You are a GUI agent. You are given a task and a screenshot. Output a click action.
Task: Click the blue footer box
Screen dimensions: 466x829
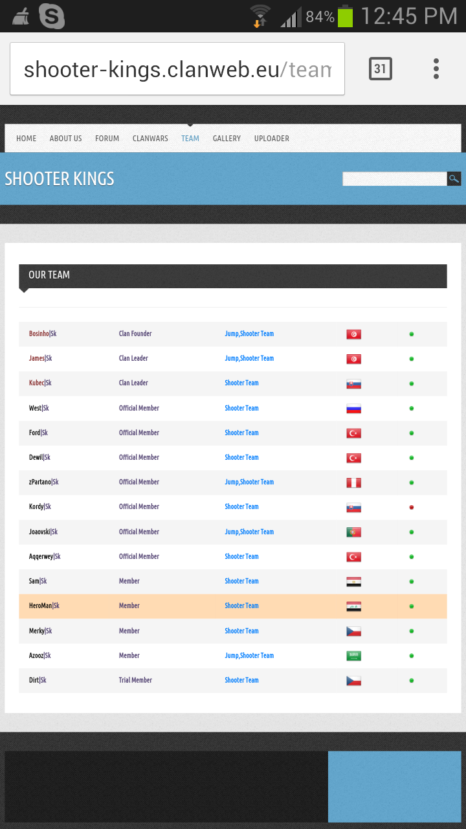(x=395, y=787)
